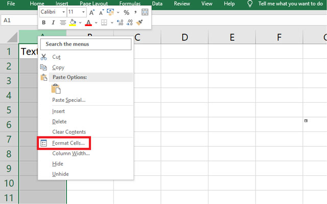Open the Calibri font name dropdown

click(x=63, y=12)
